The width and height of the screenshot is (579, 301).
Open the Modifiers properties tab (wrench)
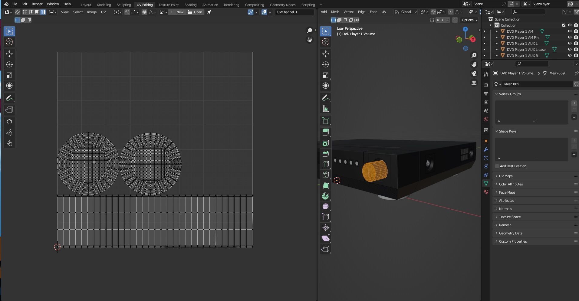pos(486,149)
